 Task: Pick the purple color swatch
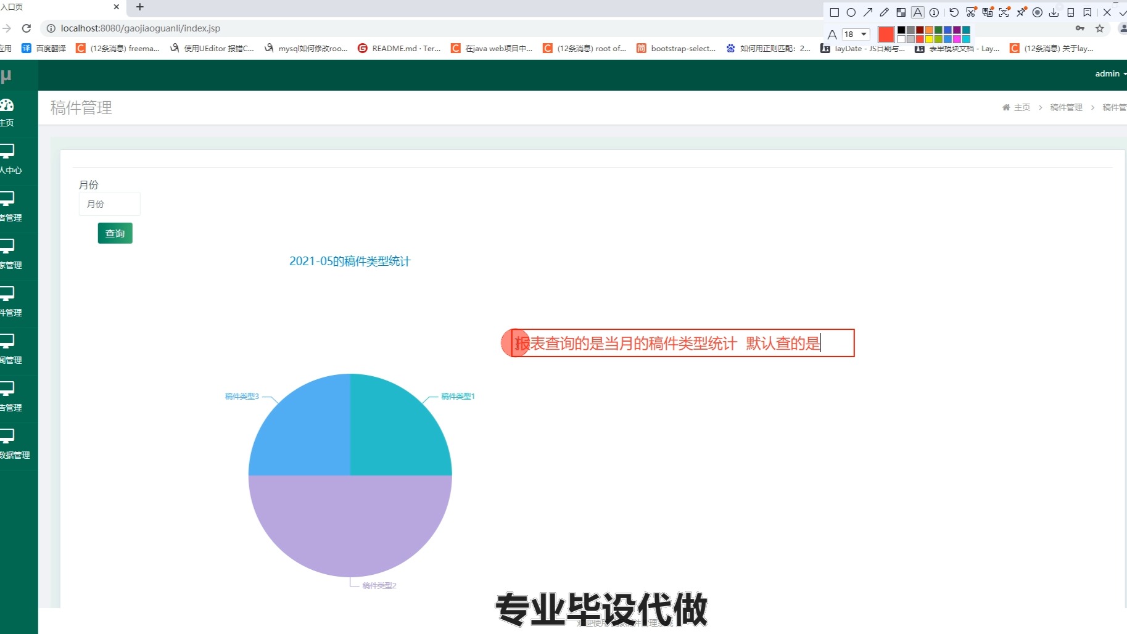tap(957, 30)
